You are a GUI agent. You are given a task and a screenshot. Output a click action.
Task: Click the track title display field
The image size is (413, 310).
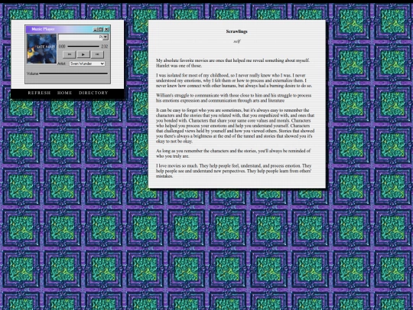(80, 38)
